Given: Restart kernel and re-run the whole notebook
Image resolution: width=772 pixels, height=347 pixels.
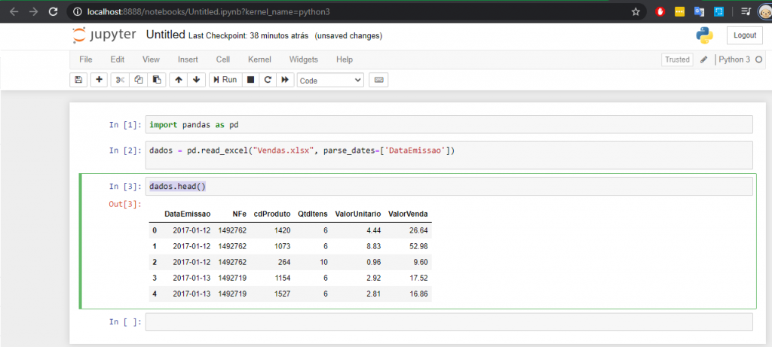Looking at the screenshot, I should [285, 80].
